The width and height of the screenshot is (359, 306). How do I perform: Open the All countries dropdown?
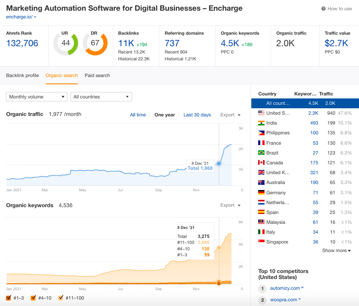(101, 97)
